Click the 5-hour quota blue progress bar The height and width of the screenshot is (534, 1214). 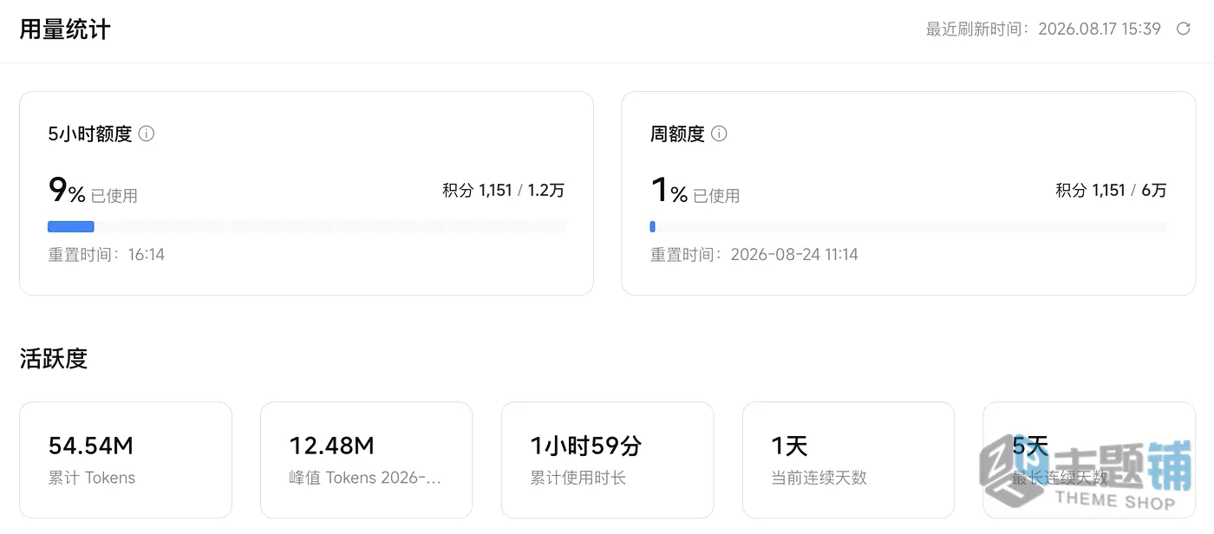coord(306,227)
